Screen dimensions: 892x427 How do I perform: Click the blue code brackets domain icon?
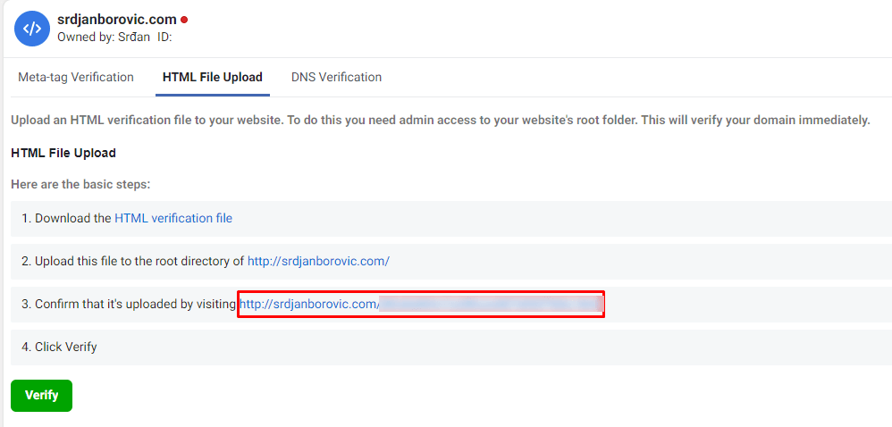tap(32, 28)
